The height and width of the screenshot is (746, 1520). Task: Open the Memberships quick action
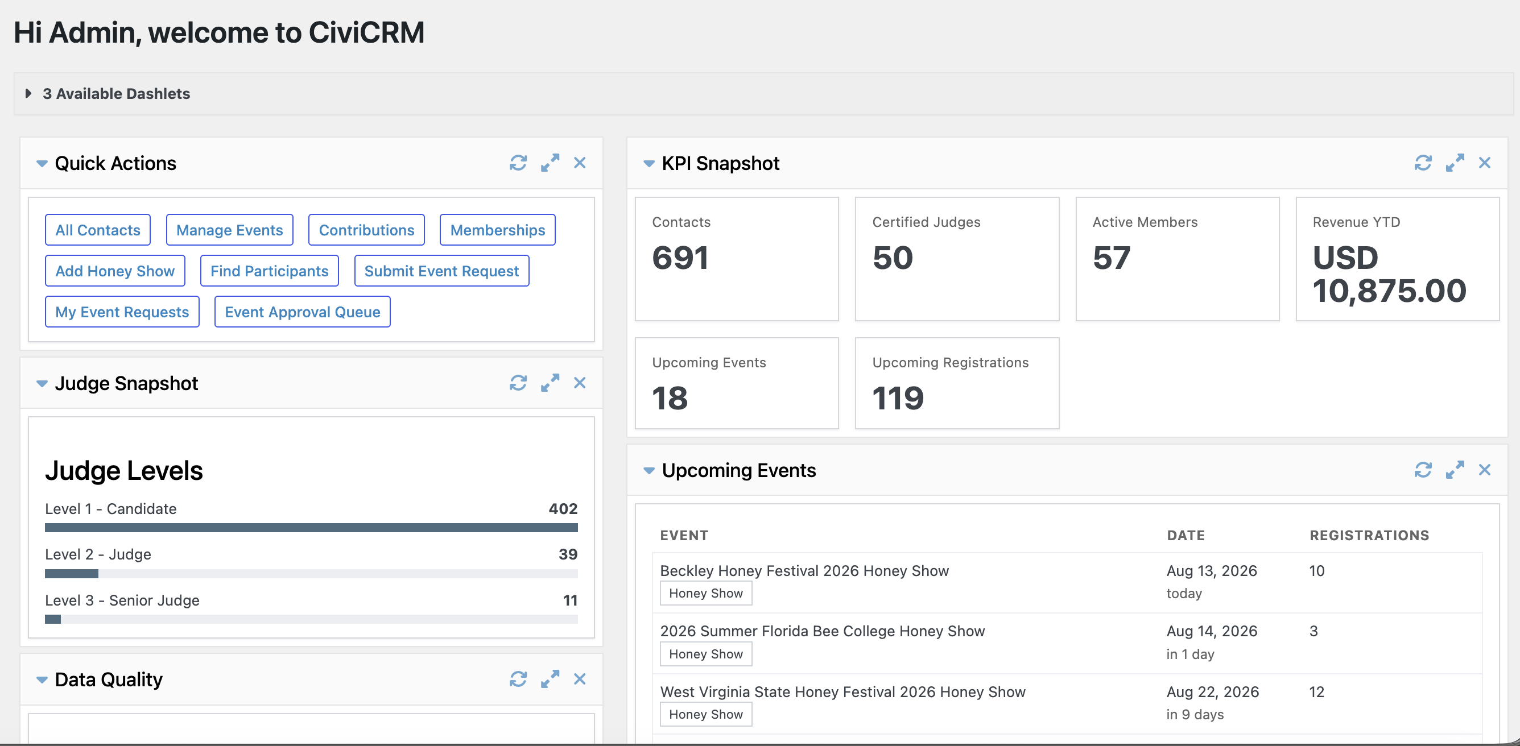click(x=497, y=230)
